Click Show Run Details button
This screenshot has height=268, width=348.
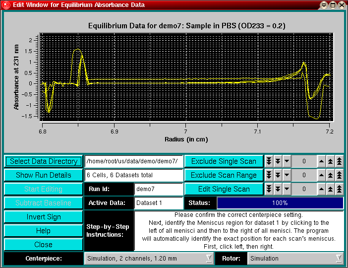point(44,175)
